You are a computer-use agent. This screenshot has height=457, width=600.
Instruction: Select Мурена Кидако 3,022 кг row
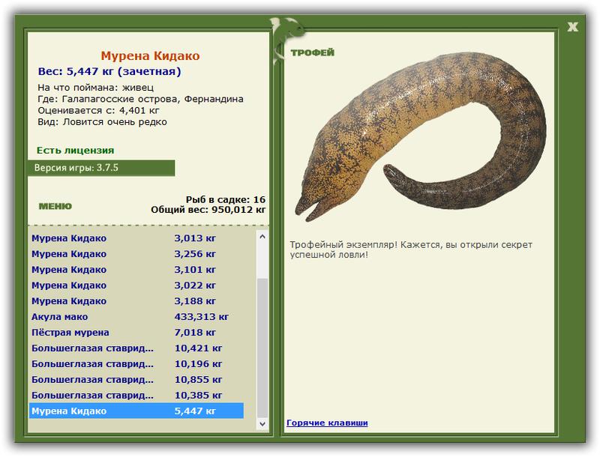pyautogui.click(x=136, y=285)
